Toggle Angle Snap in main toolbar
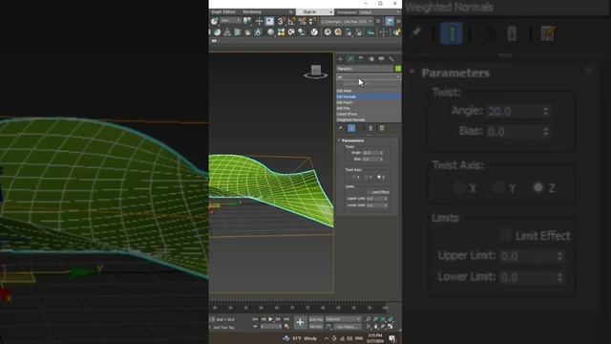This screenshot has width=611, height=344. coord(291,21)
